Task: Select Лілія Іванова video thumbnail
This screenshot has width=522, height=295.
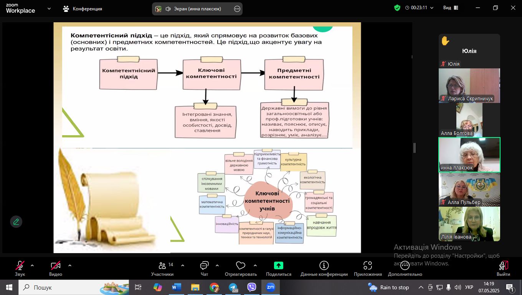Action: coord(469,224)
